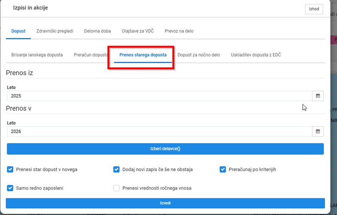Enable Prenesi vrednosti ročnega vnosa

pos(116,188)
